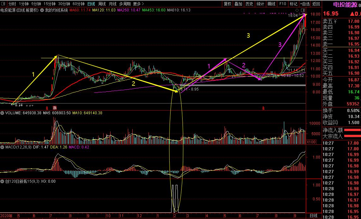Expand the MACD indicator options
Image resolution: width=361 pixels, height=219 pixels.
[2, 147]
